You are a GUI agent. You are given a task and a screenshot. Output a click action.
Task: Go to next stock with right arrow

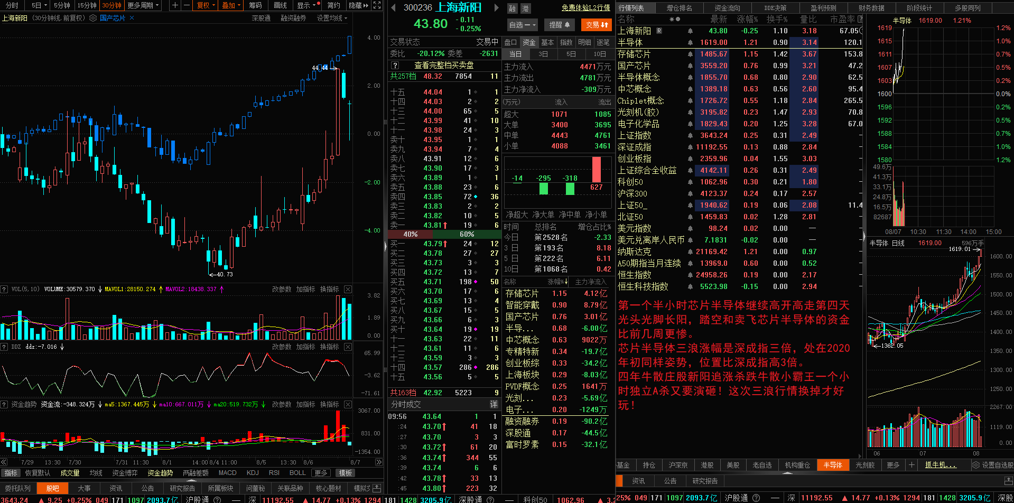[x=496, y=7]
